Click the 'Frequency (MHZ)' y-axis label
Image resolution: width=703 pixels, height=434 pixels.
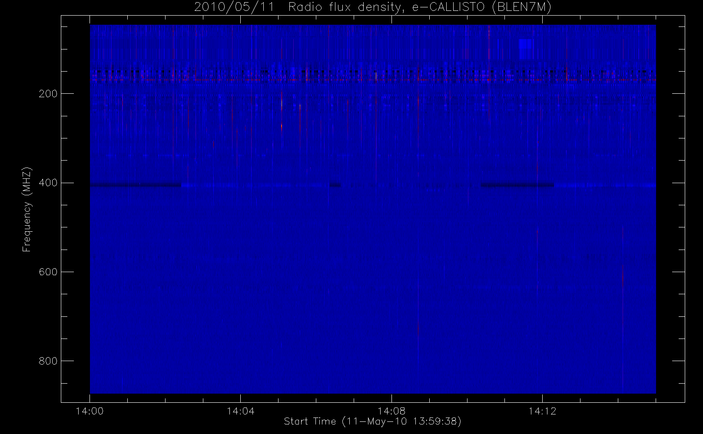pyautogui.click(x=27, y=209)
